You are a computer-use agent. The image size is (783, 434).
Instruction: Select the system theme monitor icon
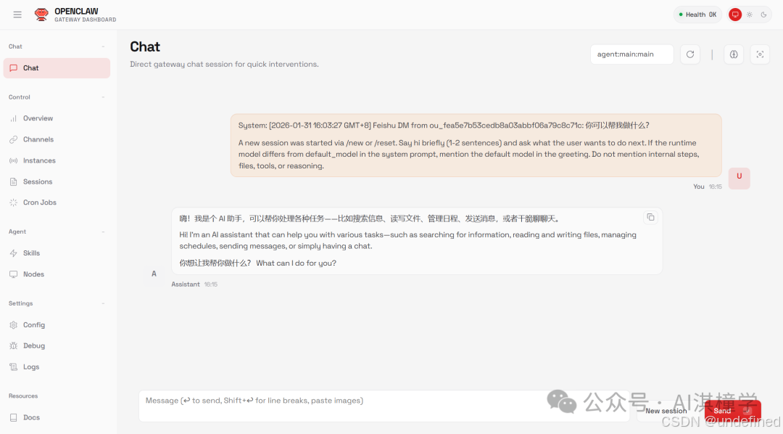pyautogui.click(x=735, y=15)
